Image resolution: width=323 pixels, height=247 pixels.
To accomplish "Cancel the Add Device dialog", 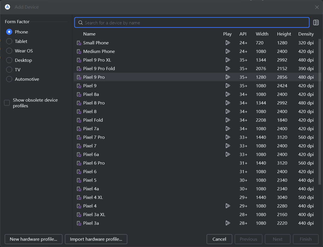I will tap(219, 239).
